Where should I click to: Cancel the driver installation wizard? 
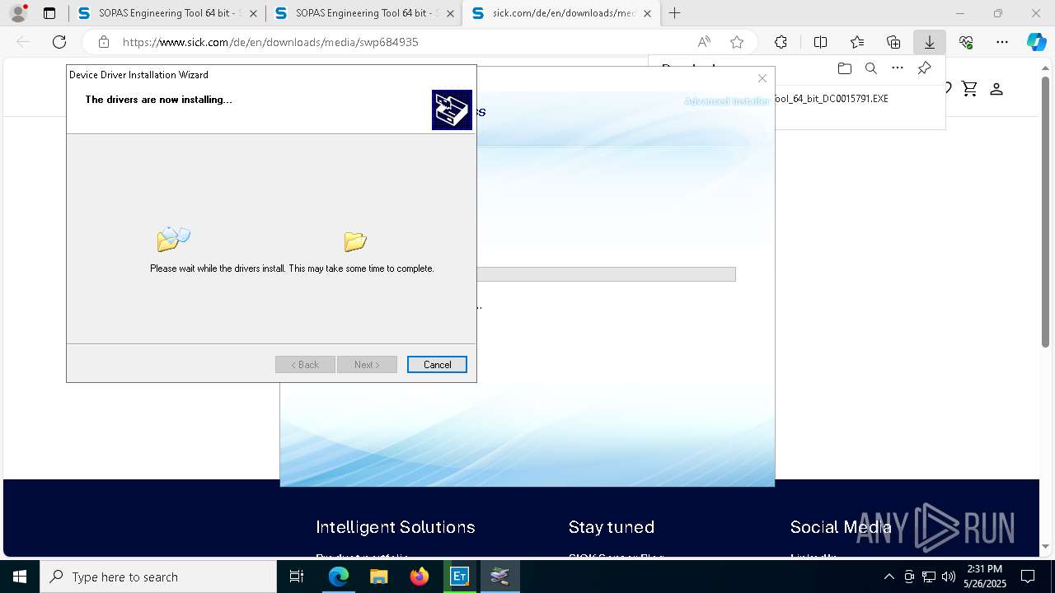pos(437,364)
